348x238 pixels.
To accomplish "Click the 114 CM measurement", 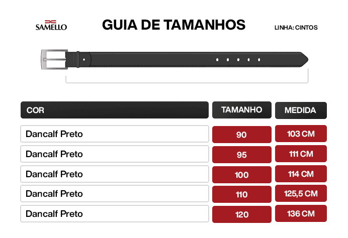I will click(301, 174).
